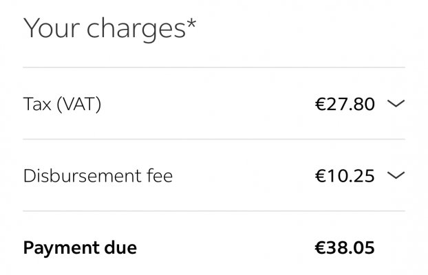Expand the Disbursement fee chevron arrow

pos(396,175)
